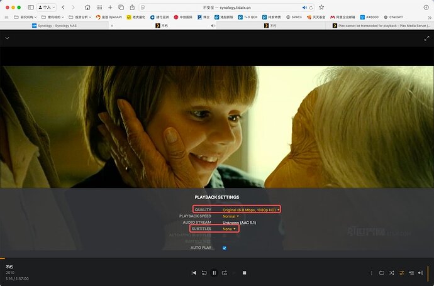The image size is (434, 286).
Task: Open the Safari home page
Action: [x=87, y=8]
